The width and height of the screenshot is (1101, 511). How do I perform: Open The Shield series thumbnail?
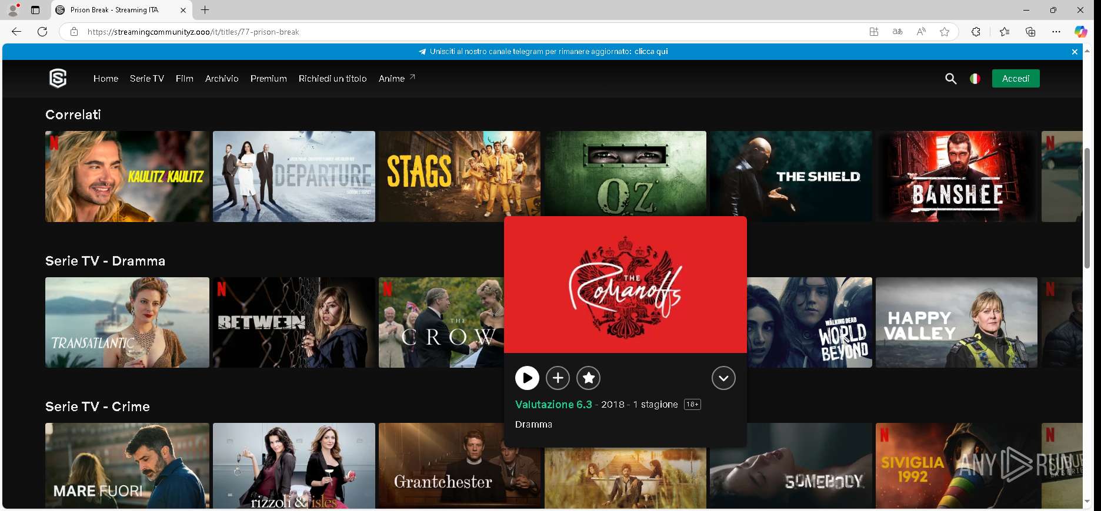click(791, 176)
